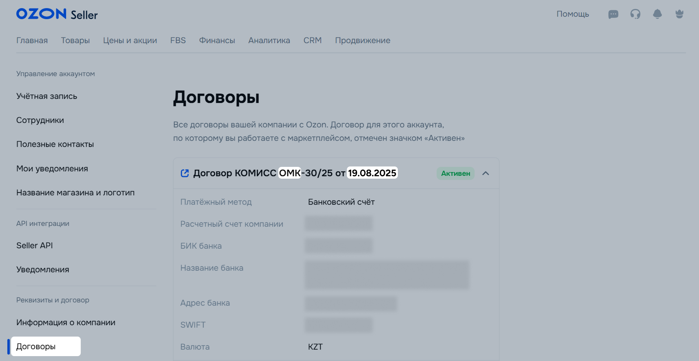The image size is (699, 361).
Task: Open the Цены и акции menu
Action: pos(130,40)
